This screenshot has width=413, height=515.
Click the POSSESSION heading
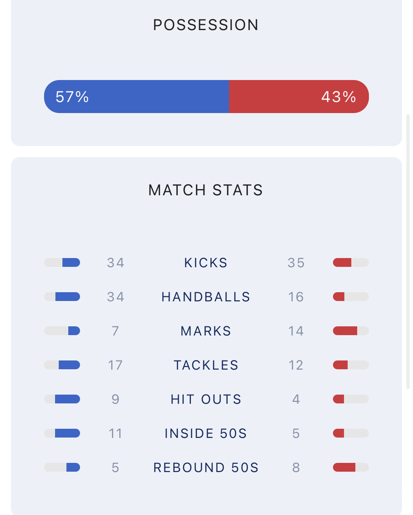[x=206, y=25]
